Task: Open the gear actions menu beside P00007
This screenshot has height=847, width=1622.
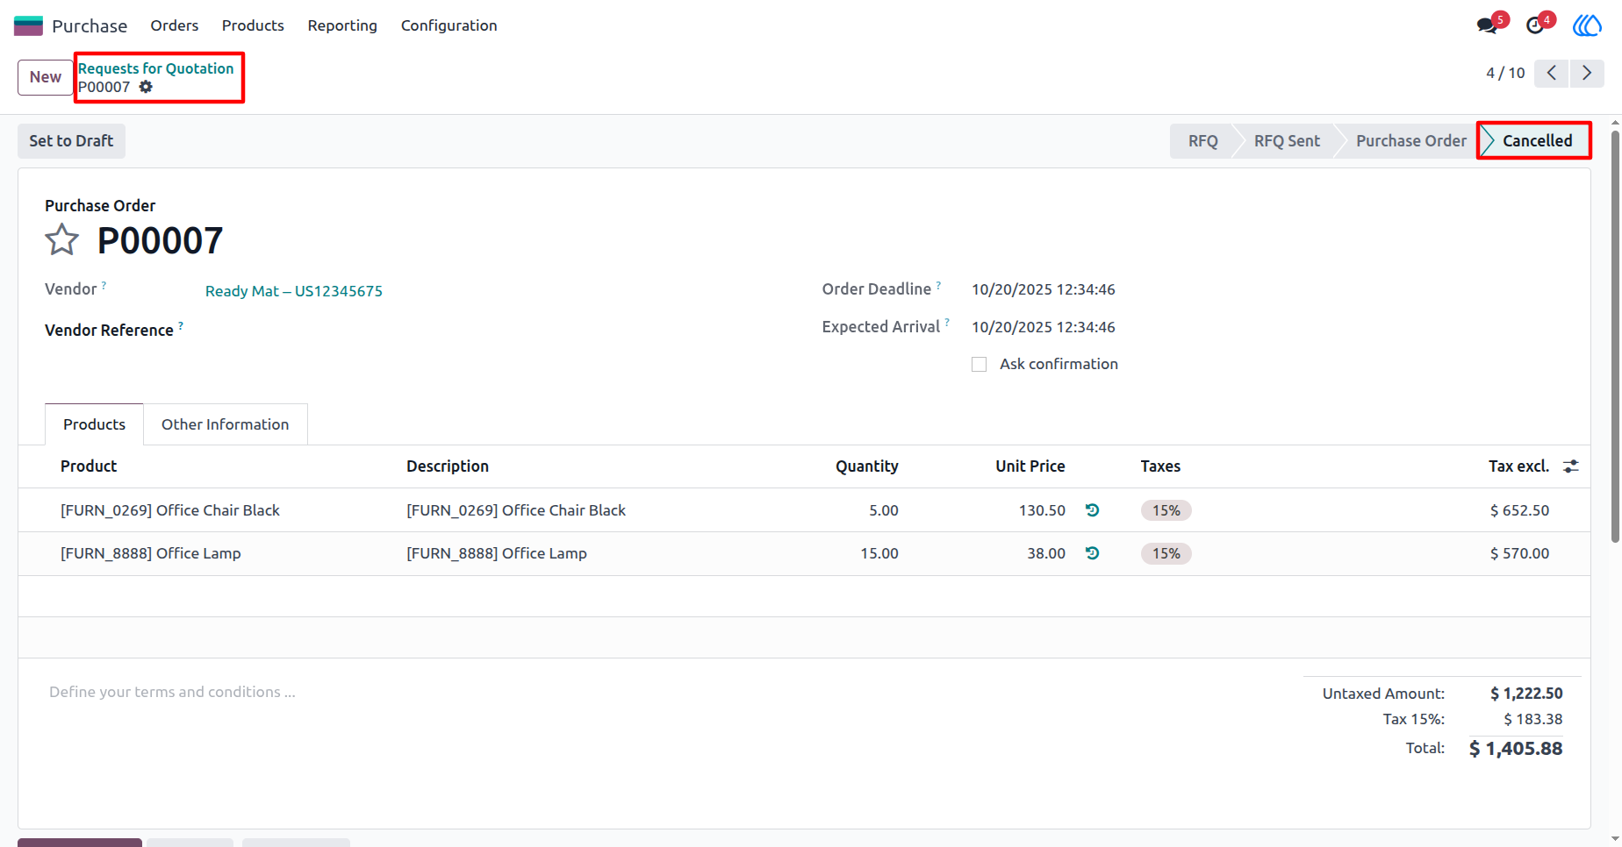Action: tap(146, 87)
